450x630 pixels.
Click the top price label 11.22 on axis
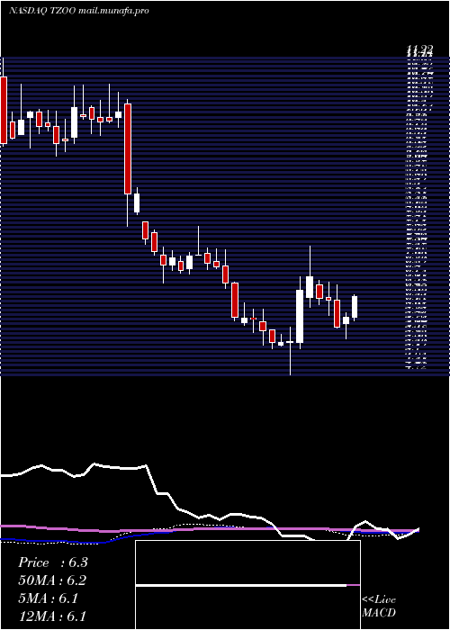pyautogui.click(x=419, y=49)
